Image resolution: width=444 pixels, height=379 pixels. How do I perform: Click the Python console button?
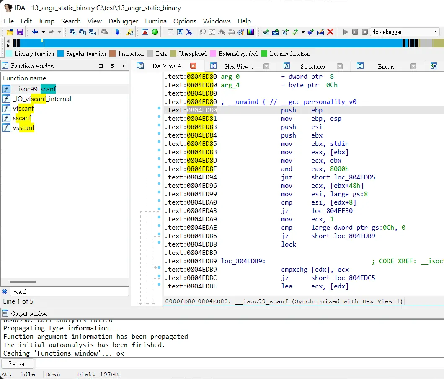pos(17,363)
